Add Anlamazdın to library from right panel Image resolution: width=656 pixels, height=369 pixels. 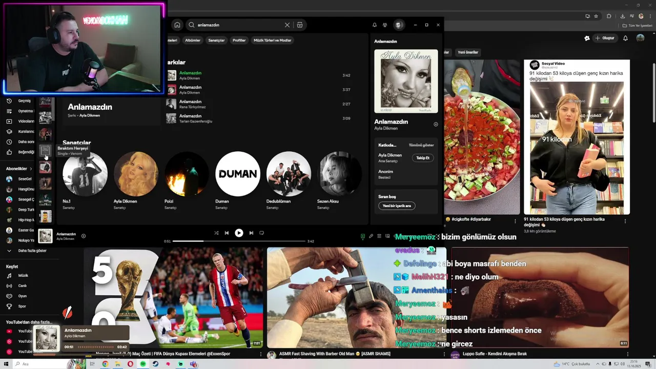click(436, 124)
